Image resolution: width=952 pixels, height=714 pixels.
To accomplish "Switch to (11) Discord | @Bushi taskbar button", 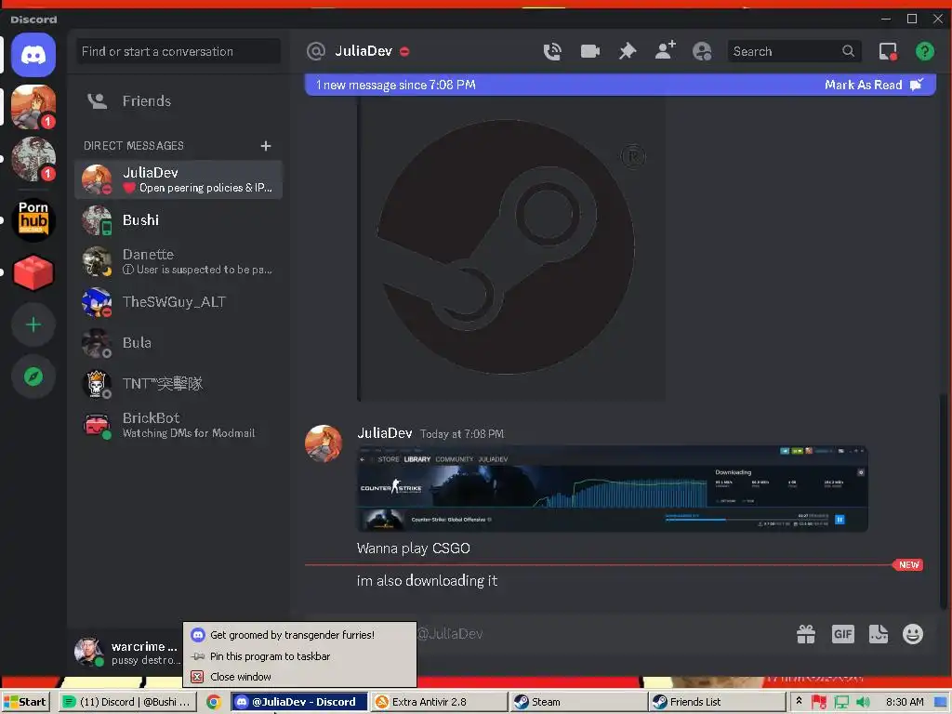I will (128, 702).
